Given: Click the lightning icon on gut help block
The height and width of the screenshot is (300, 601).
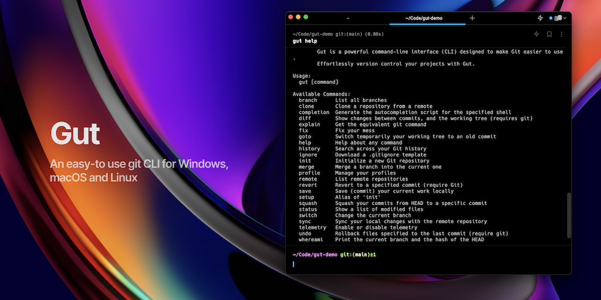Looking at the screenshot, I should coord(536,35).
